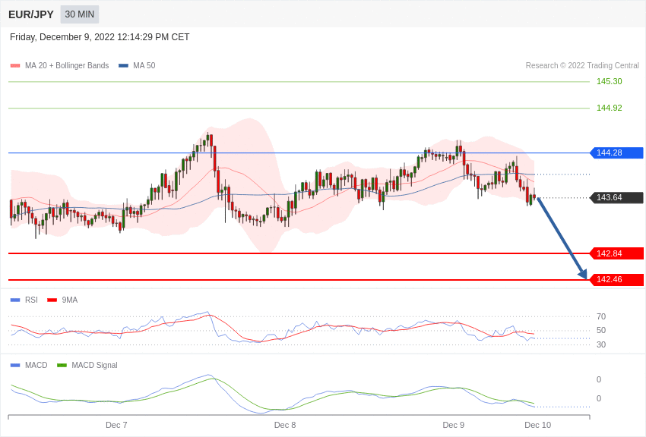Screen dimensions: 646x437
Task: Click the 144.92 resistance level label
Action: [609, 108]
